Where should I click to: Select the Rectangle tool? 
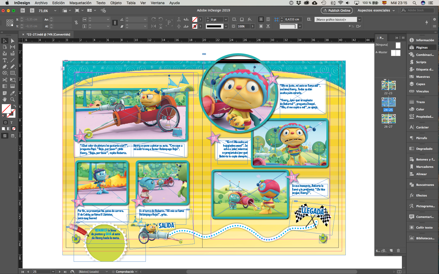click(x=13, y=73)
